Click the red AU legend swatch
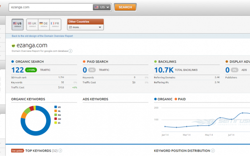 click(56, 119)
